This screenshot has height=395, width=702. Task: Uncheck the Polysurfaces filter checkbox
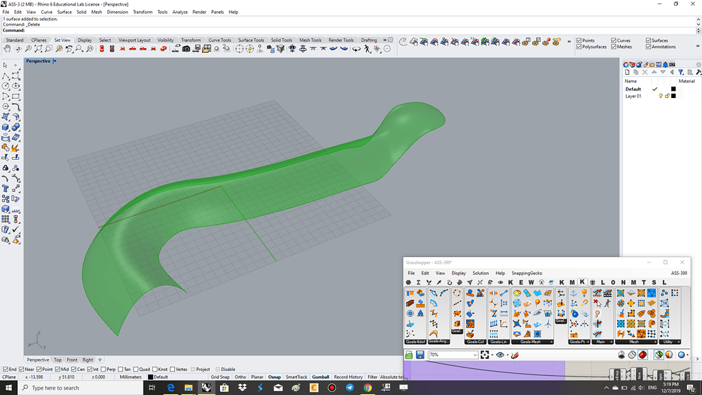(x=579, y=47)
